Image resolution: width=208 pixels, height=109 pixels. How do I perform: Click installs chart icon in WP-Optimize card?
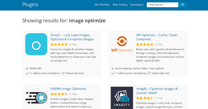[x=113, y=73]
